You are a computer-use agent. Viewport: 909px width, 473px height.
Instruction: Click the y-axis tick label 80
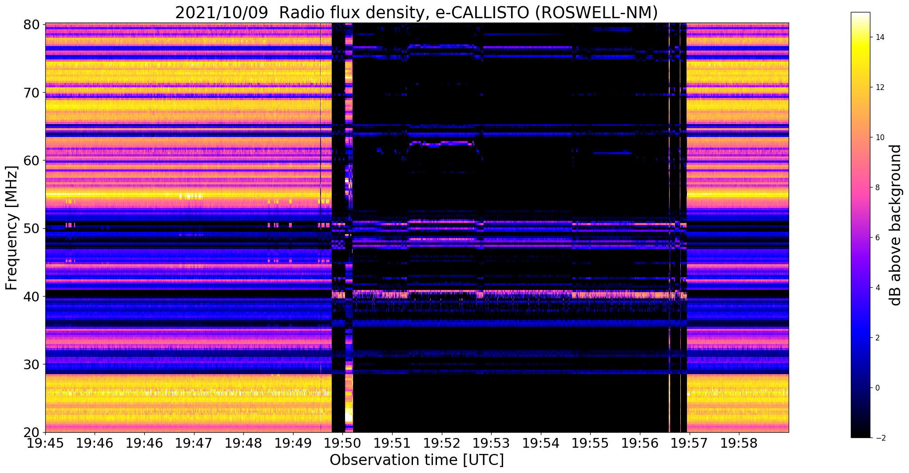pyautogui.click(x=31, y=24)
